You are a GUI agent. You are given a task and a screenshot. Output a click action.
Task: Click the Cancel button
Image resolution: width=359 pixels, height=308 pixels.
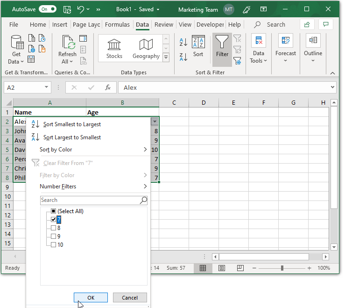130,298
